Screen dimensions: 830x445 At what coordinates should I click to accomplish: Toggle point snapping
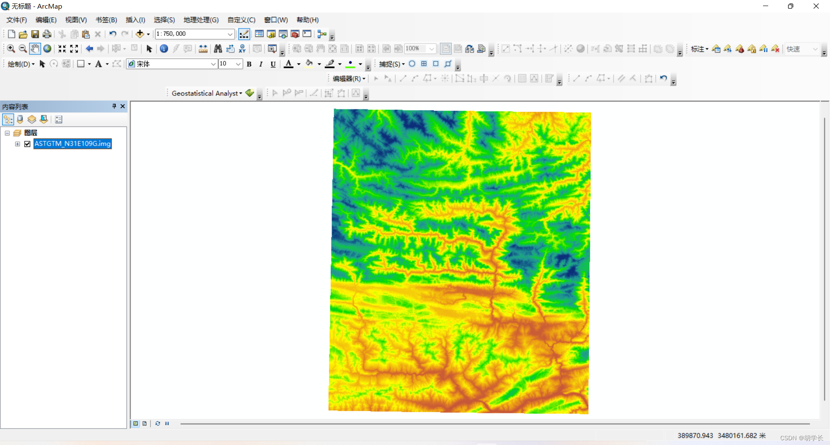[x=412, y=64]
